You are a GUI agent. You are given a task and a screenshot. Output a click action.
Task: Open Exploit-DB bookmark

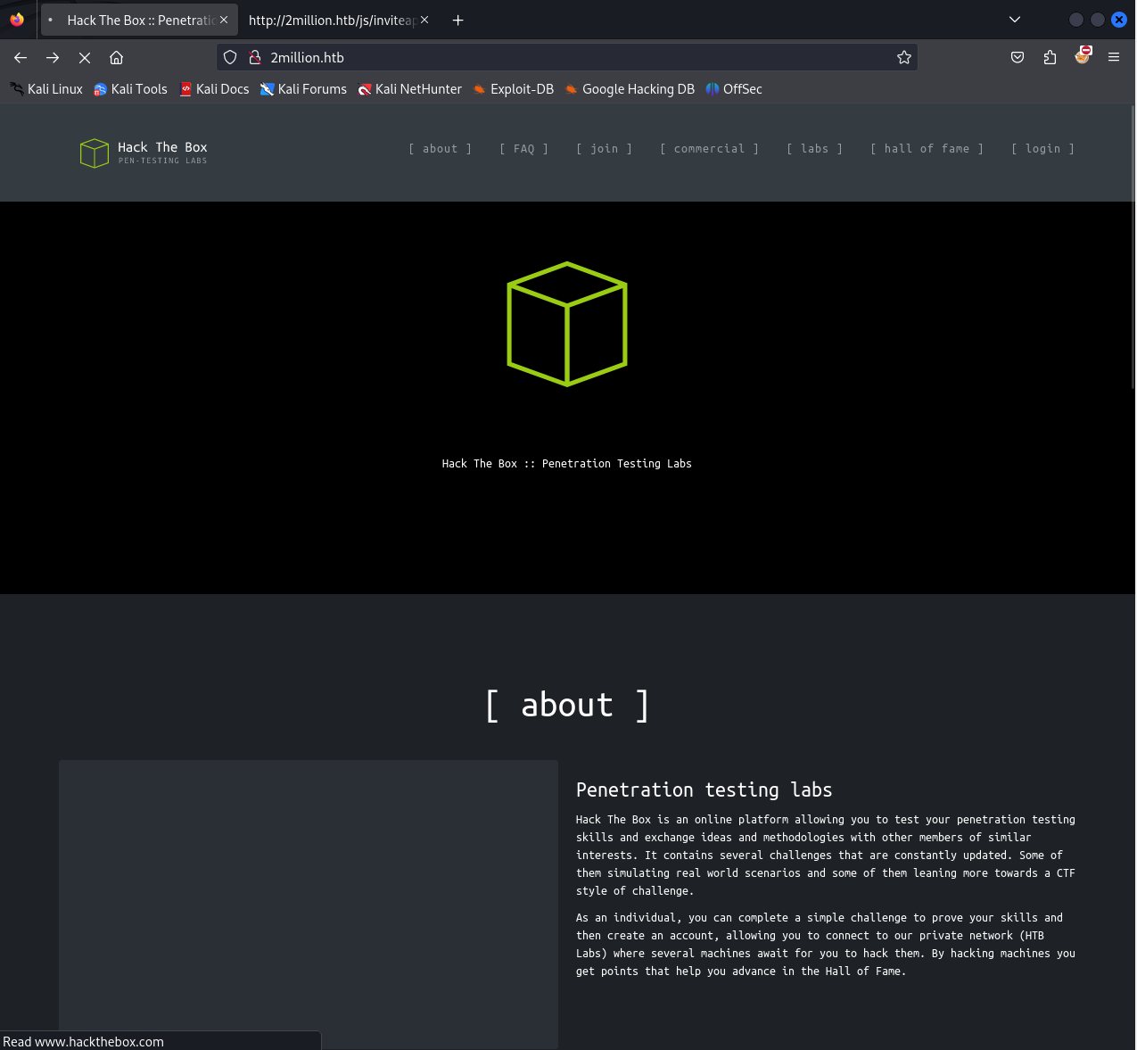point(514,89)
